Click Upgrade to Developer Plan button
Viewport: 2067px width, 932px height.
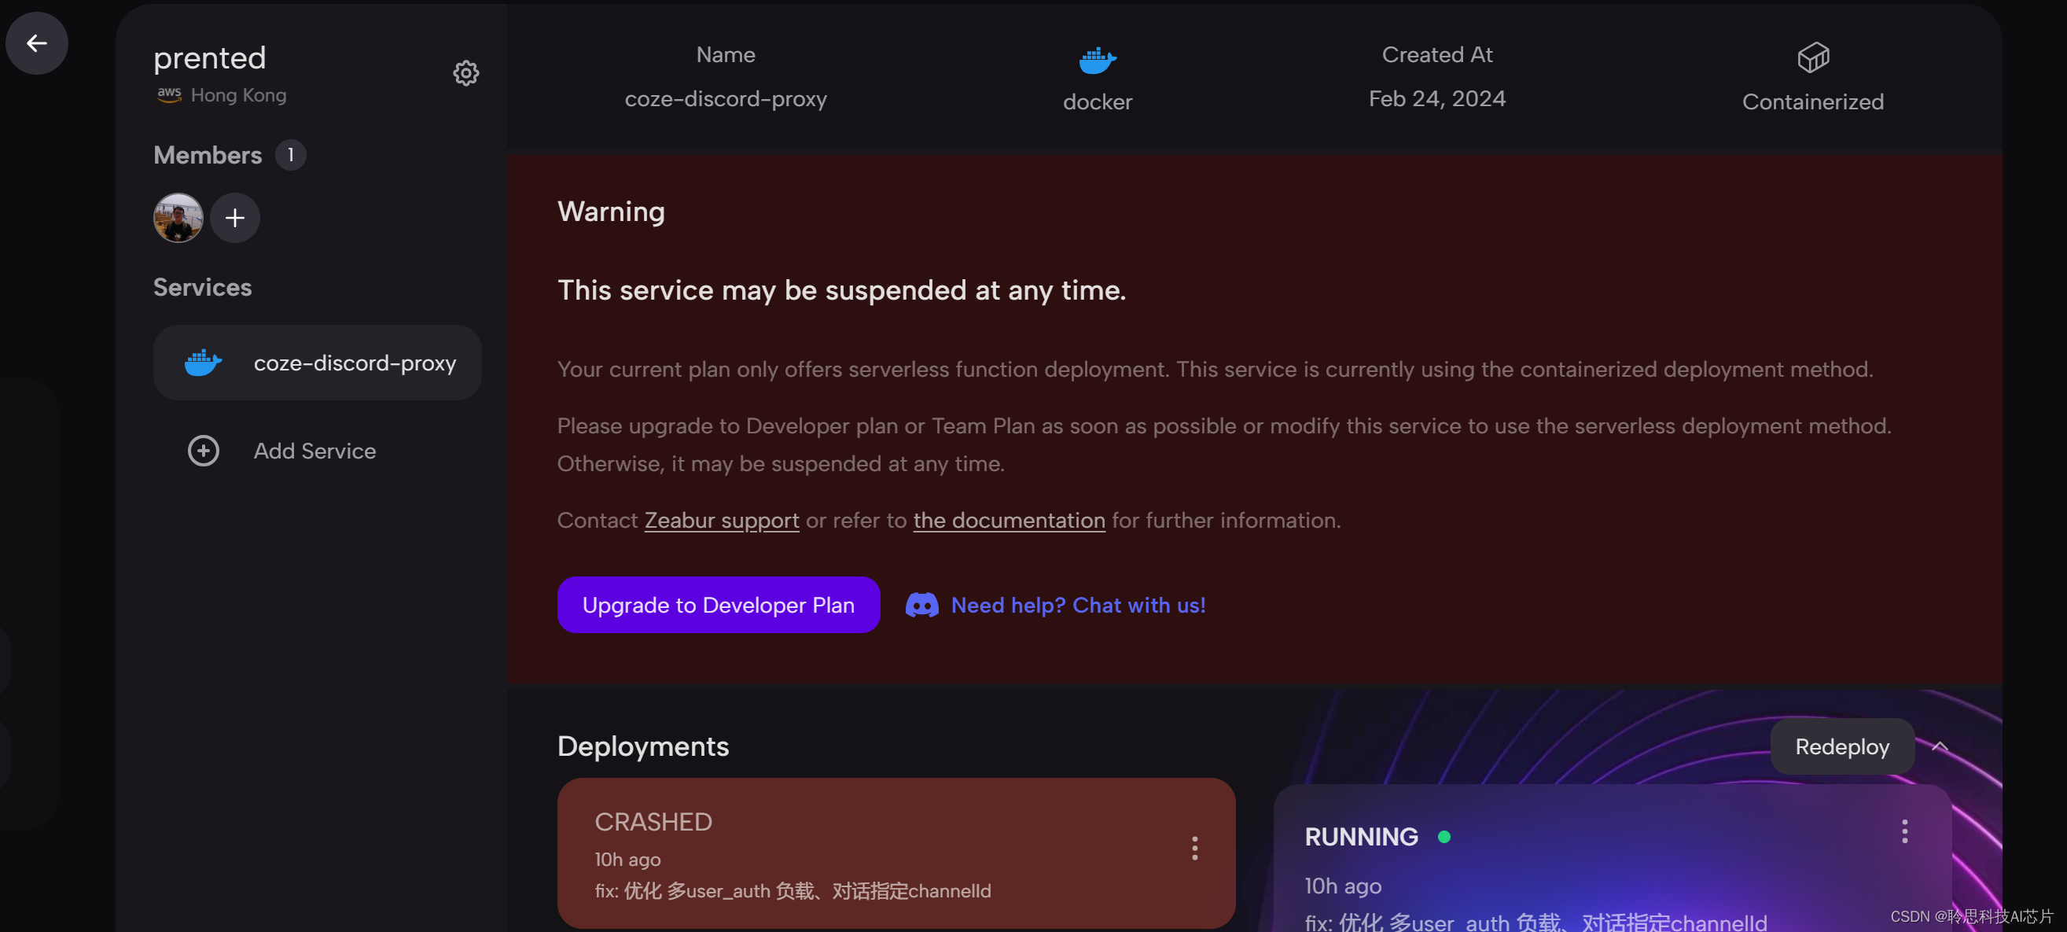(718, 605)
